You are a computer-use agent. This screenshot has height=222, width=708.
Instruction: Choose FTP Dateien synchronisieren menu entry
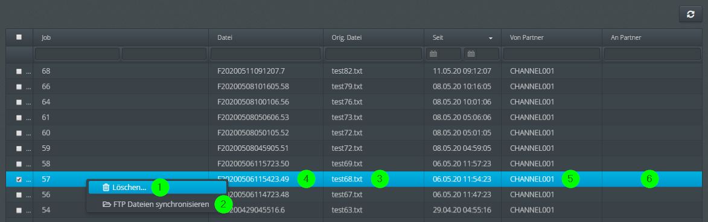157,205
